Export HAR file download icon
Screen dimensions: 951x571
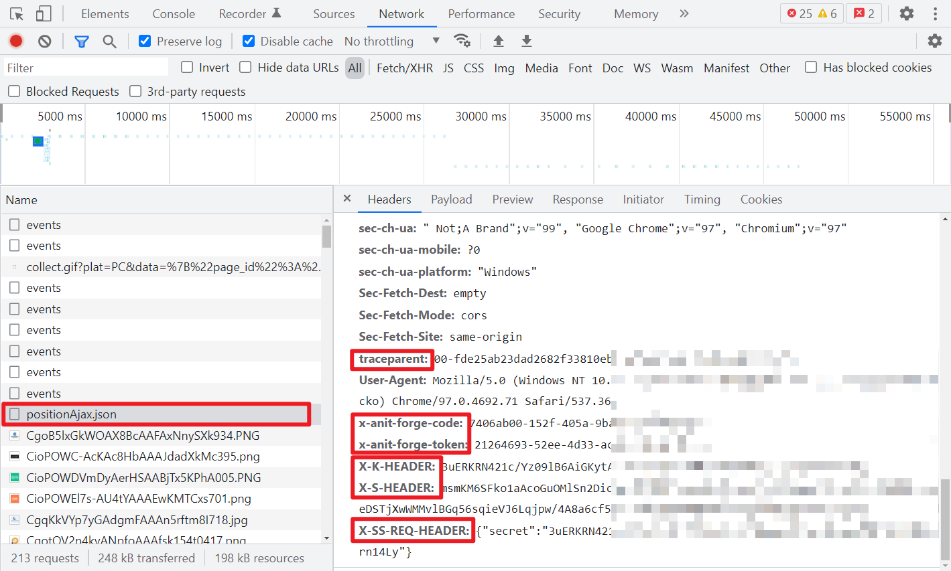pos(527,41)
